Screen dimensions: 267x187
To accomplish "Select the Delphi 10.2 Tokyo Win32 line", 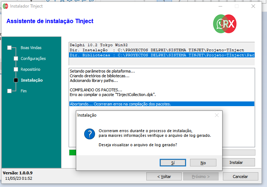I will [x=162, y=45].
